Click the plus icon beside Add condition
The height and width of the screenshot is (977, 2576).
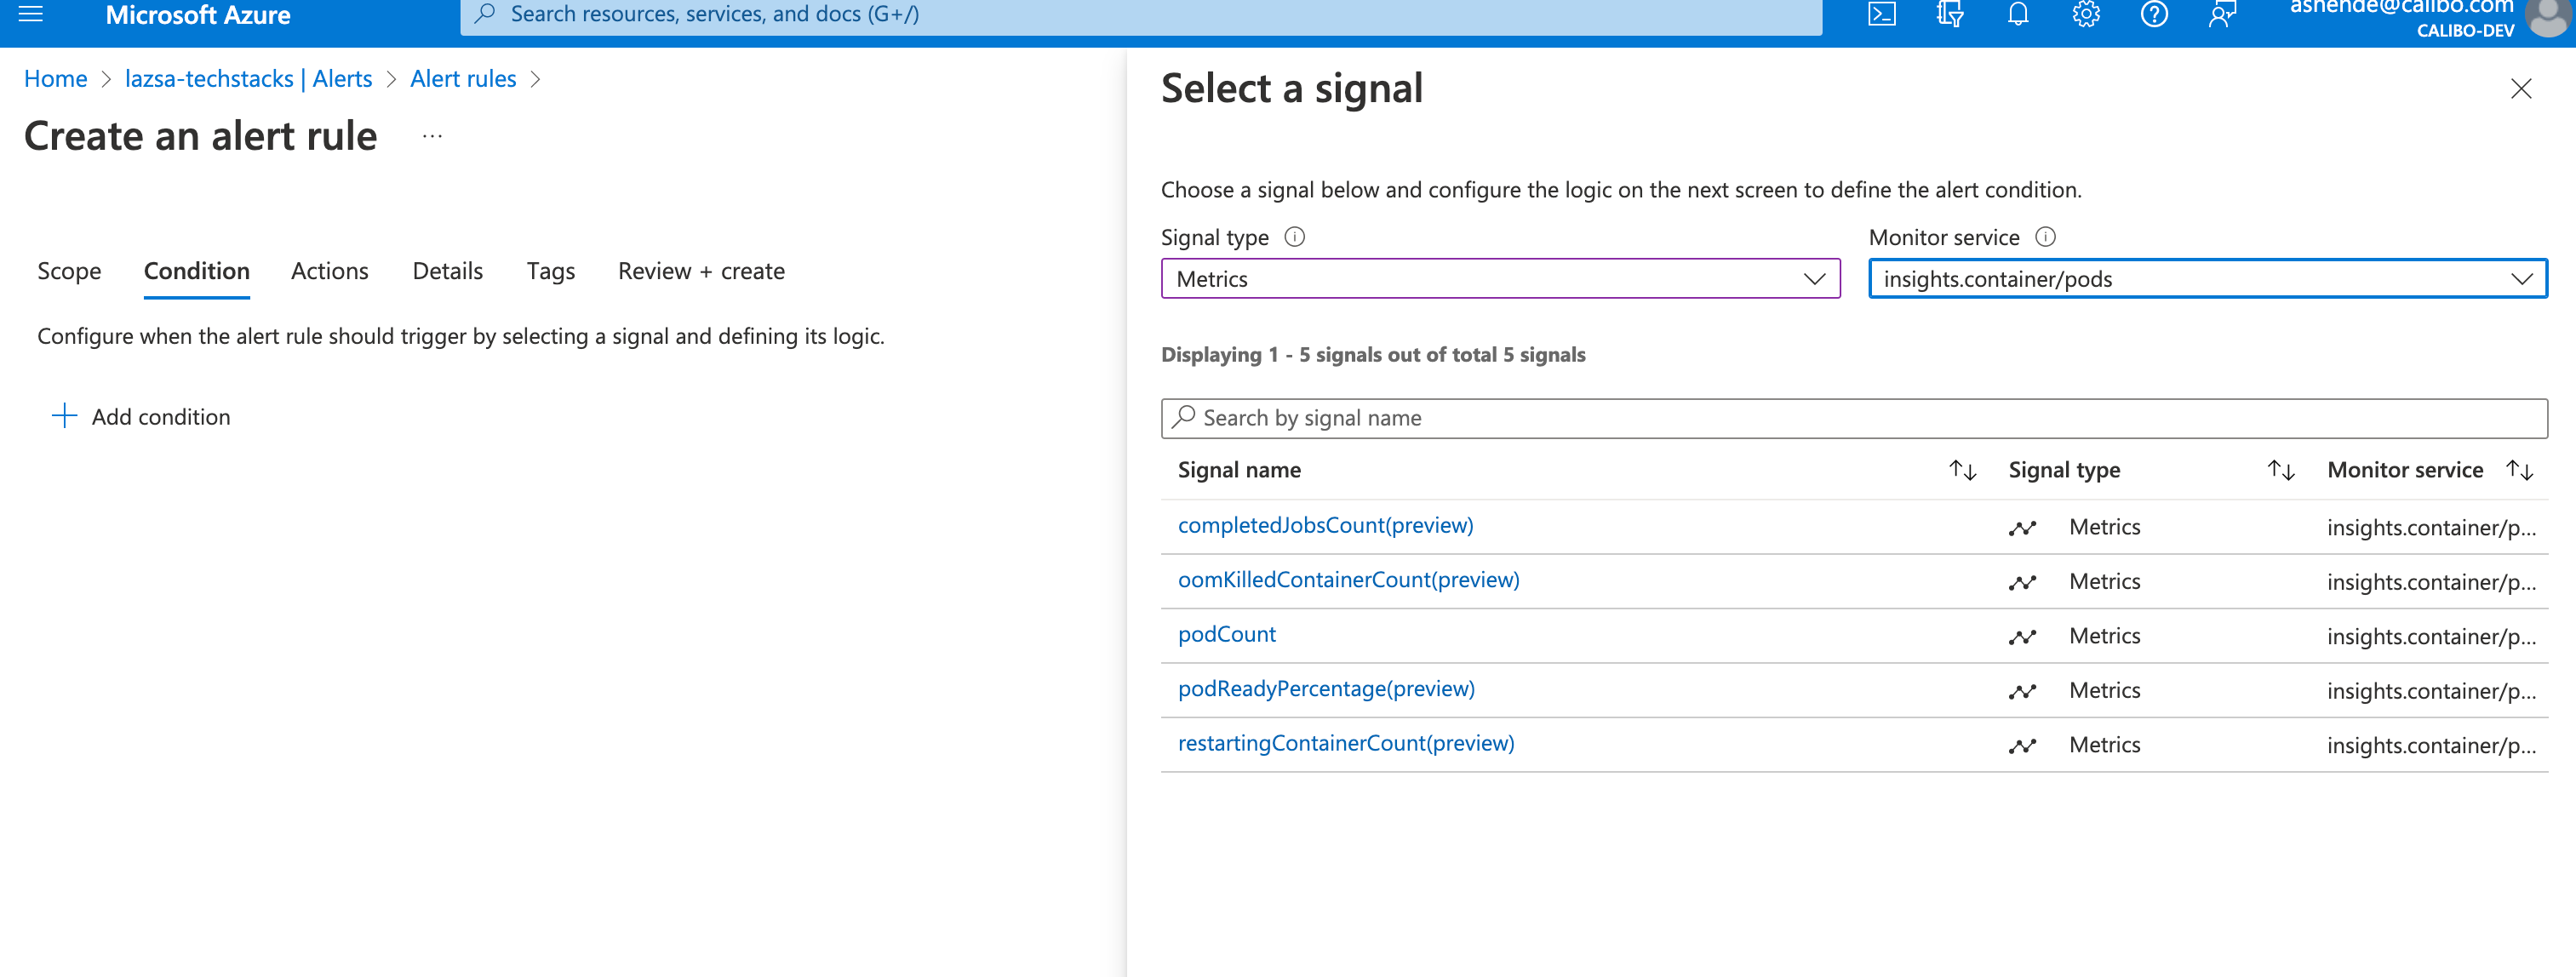64,416
